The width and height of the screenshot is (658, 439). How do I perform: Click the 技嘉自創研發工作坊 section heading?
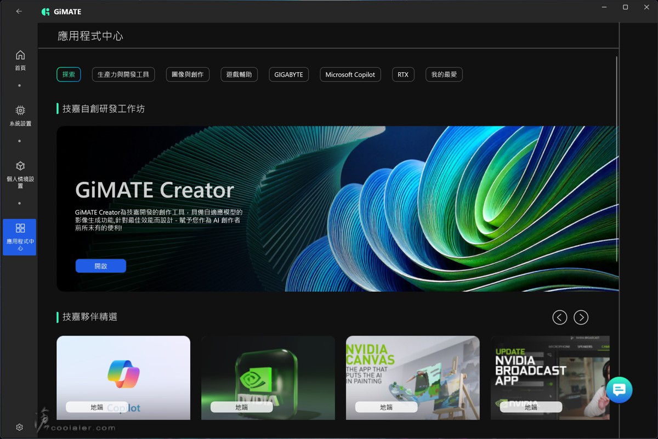104,109
